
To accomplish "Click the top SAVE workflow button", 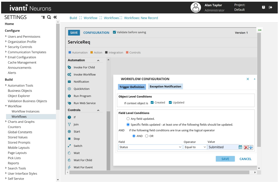I will (x=74, y=33).
